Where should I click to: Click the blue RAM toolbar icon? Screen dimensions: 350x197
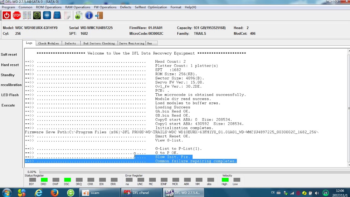(x=57, y=16)
